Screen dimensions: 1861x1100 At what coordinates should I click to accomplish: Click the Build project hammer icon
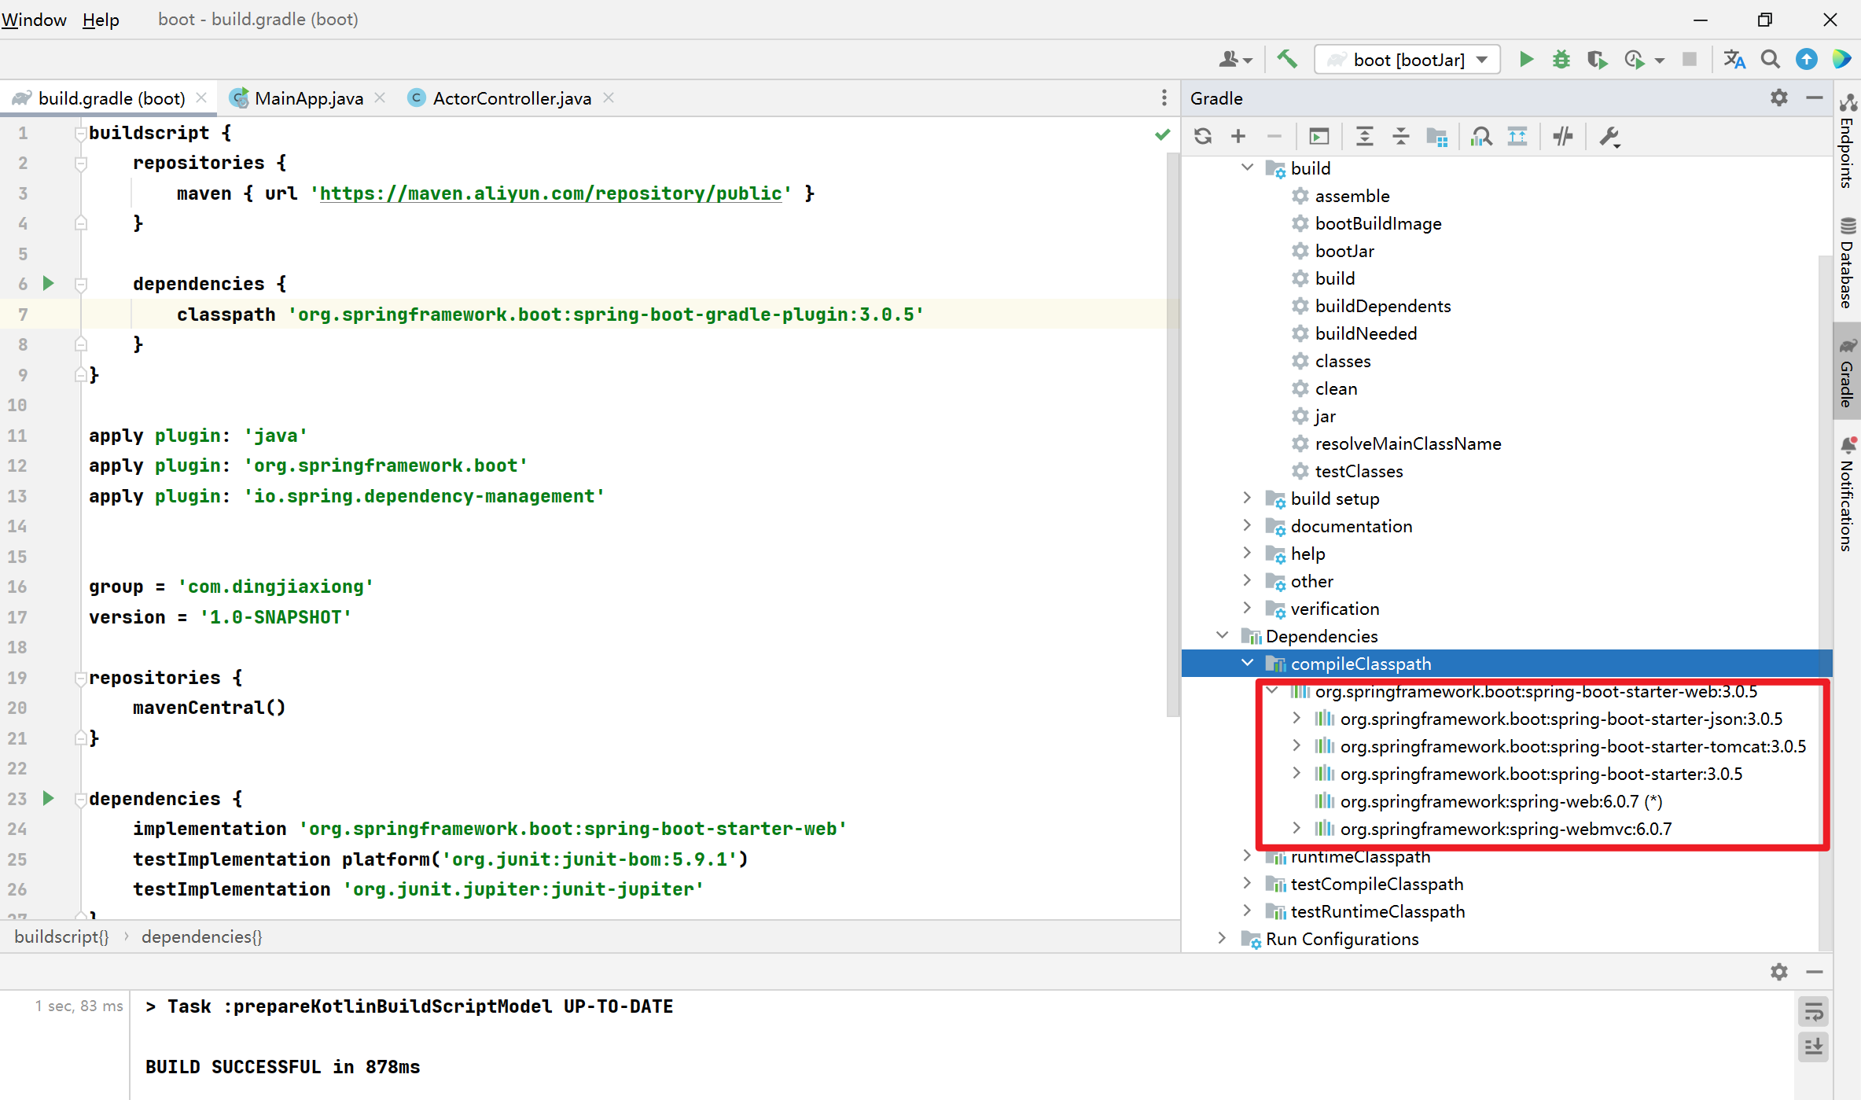(x=1287, y=59)
